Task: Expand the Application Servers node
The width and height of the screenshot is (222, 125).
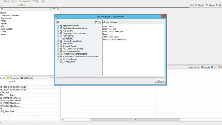Action: (58, 26)
